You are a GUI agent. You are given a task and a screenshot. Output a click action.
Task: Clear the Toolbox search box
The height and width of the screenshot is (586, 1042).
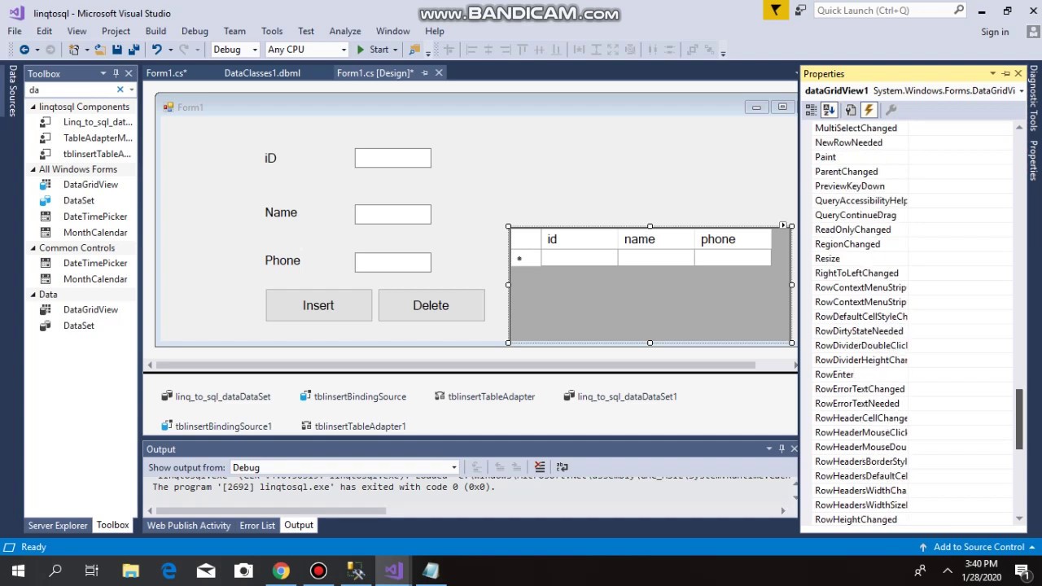pyautogui.click(x=120, y=90)
